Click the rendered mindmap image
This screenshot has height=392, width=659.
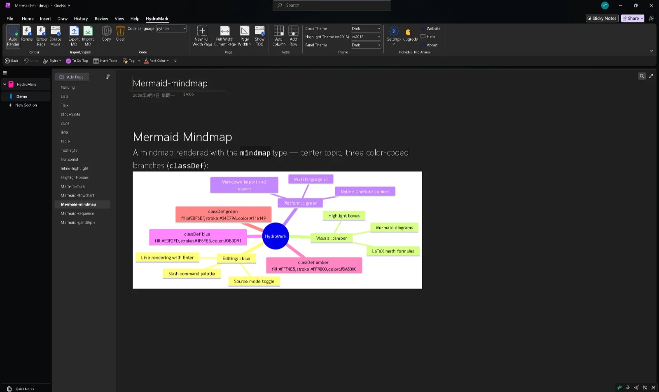point(277,230)
